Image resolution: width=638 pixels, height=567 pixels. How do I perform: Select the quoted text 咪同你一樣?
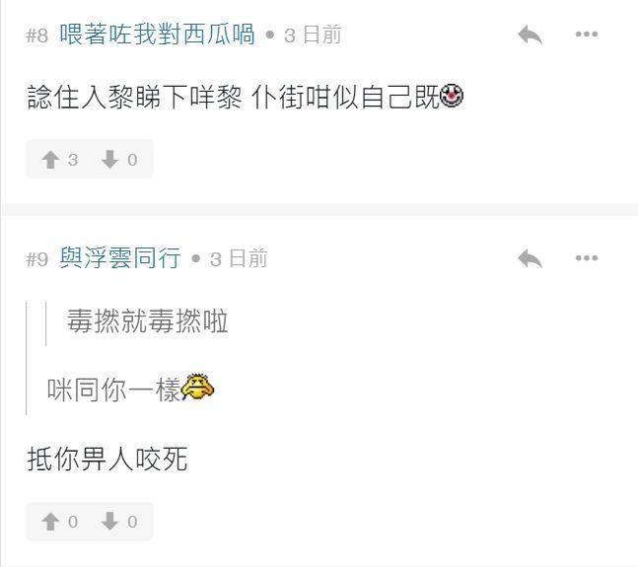coord(113,390)
